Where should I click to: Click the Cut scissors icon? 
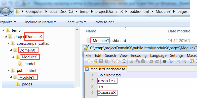[132, 61]
